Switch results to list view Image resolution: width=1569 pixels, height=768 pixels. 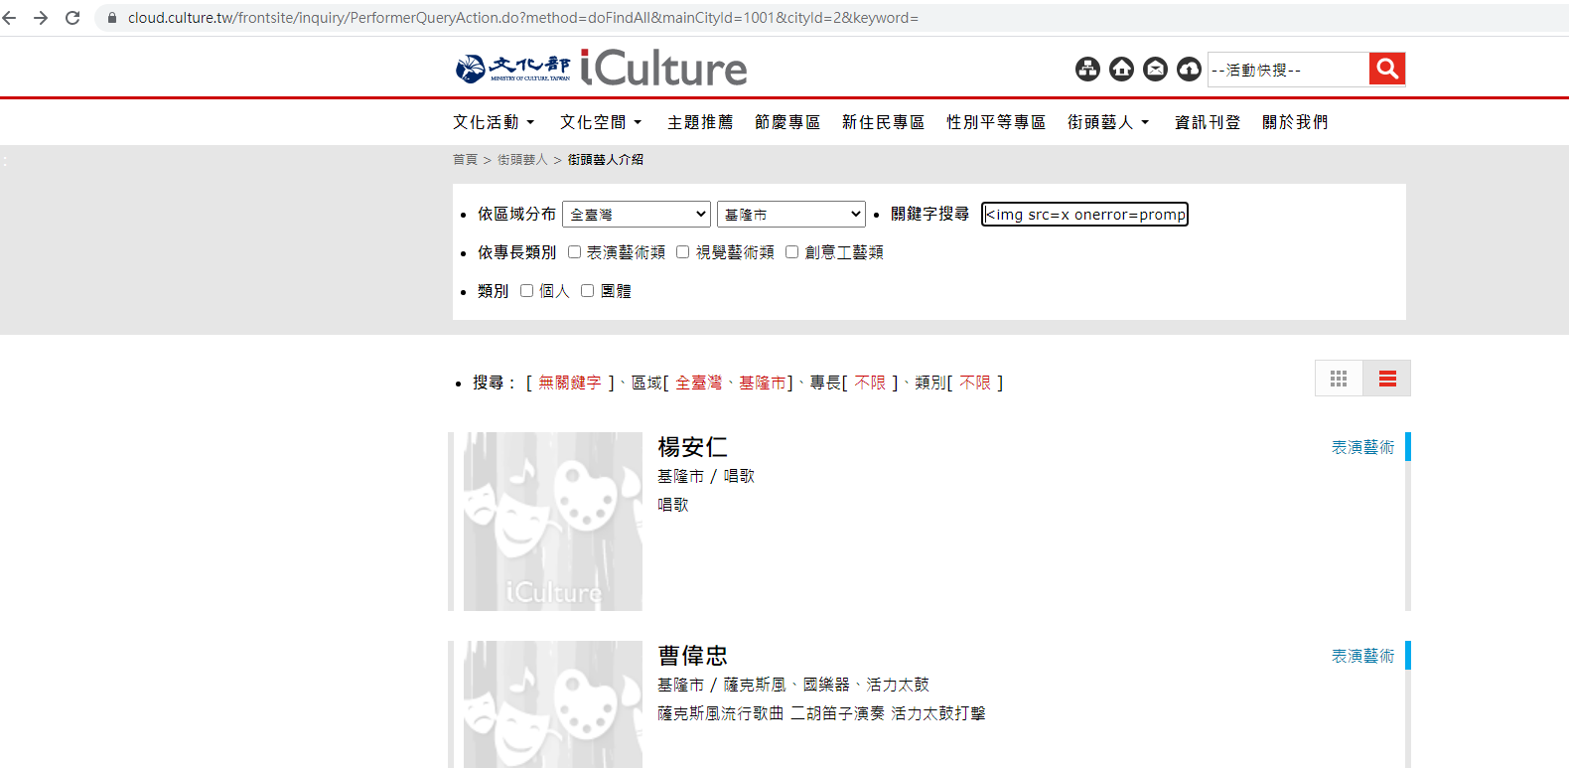point(1387,379)
